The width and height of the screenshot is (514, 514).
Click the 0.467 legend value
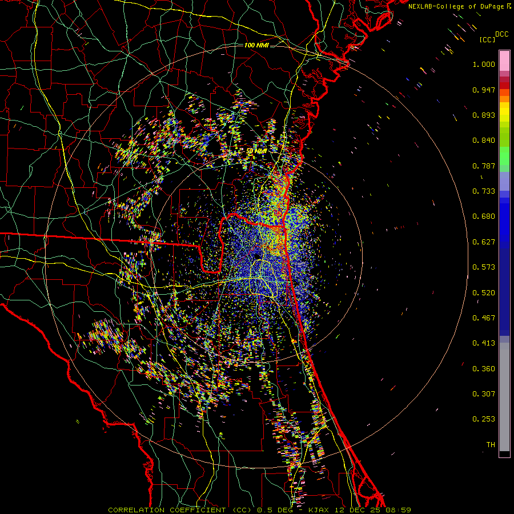pos(484,318)
